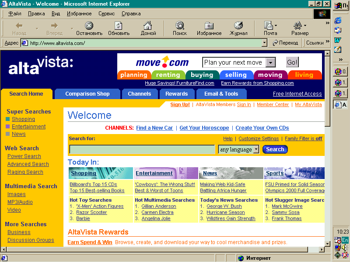
Task: Switch to Email & Tools tab
Action: click(221, 94)
